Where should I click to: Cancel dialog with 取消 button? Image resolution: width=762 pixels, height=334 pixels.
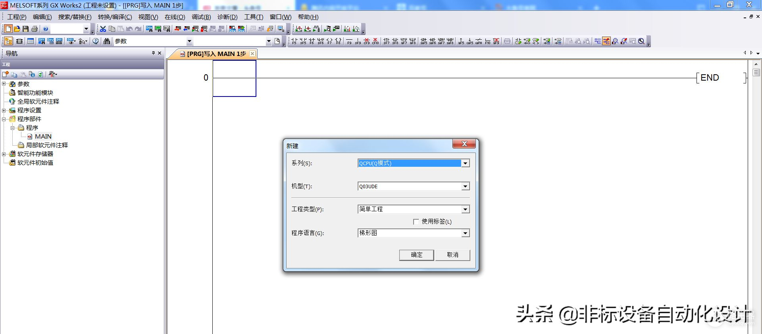[452, 255]
